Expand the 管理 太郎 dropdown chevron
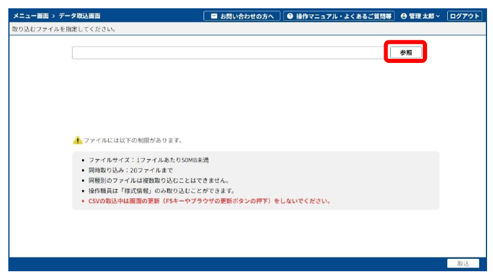493x276 pixels. pyautogui.click(x=438, y=16)
